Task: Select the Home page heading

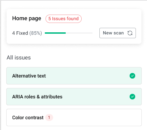Action: (x=27, y=18)
